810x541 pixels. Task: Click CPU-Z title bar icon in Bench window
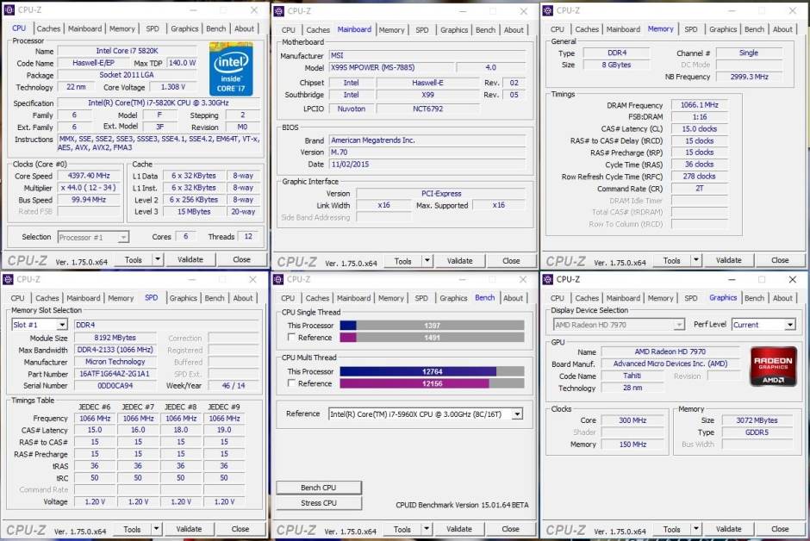coord(279,279)
